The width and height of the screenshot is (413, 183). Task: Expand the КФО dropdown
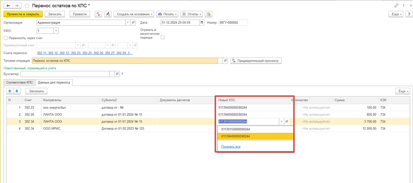tap(56, 31)
